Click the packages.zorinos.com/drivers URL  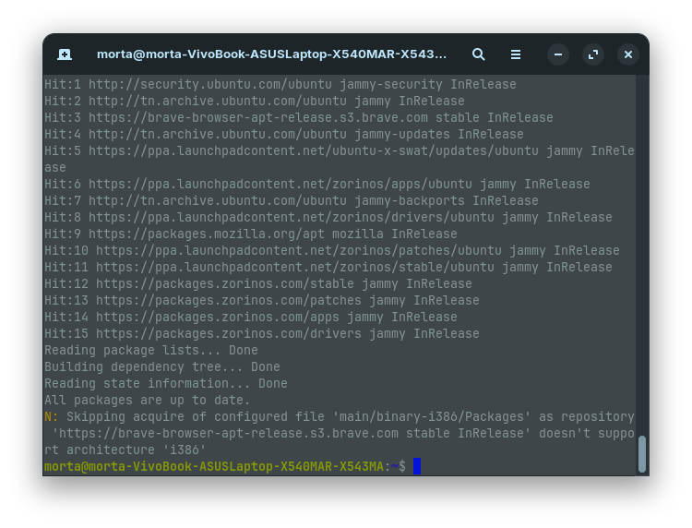click(x=229, y=334)
